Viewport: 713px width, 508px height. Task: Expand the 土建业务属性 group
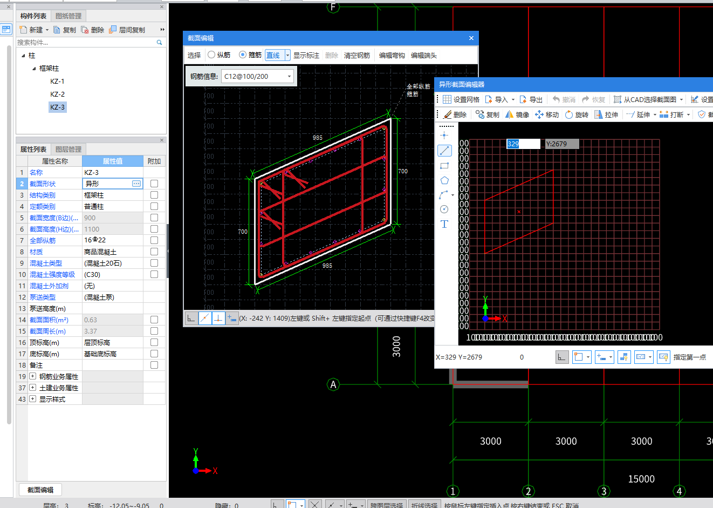click(32, 388)
